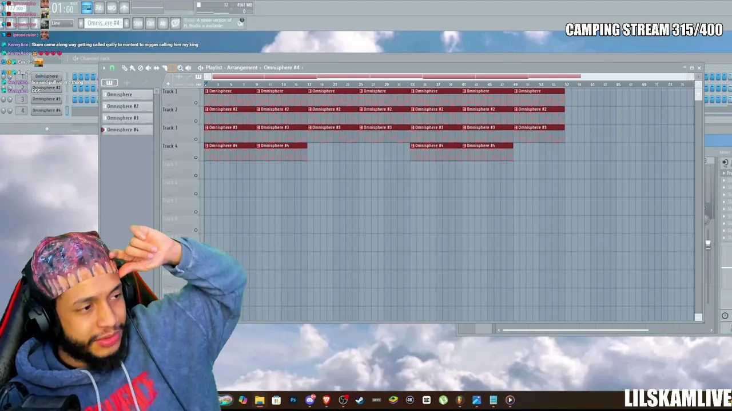Screen dimensions: 732x411
Task: Select the Zoom tool in playlist
Action: pos(180,68)
